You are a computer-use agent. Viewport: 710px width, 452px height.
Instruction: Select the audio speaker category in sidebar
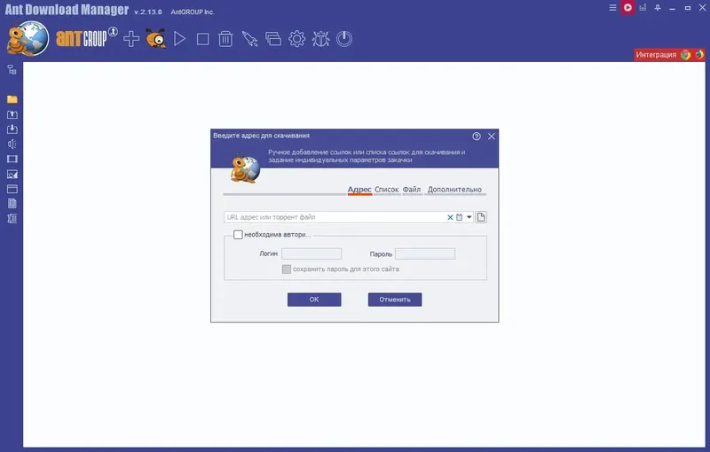click(12, 144)
